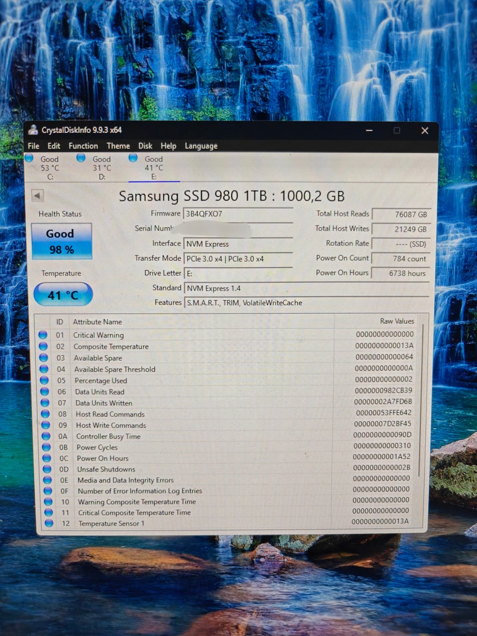
Task: Click the Firmware text field
Action: (238, 214)
